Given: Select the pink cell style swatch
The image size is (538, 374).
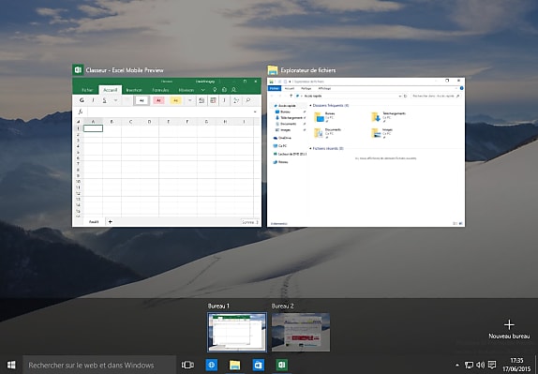Looking at the screenshot, I should (158, 100).
